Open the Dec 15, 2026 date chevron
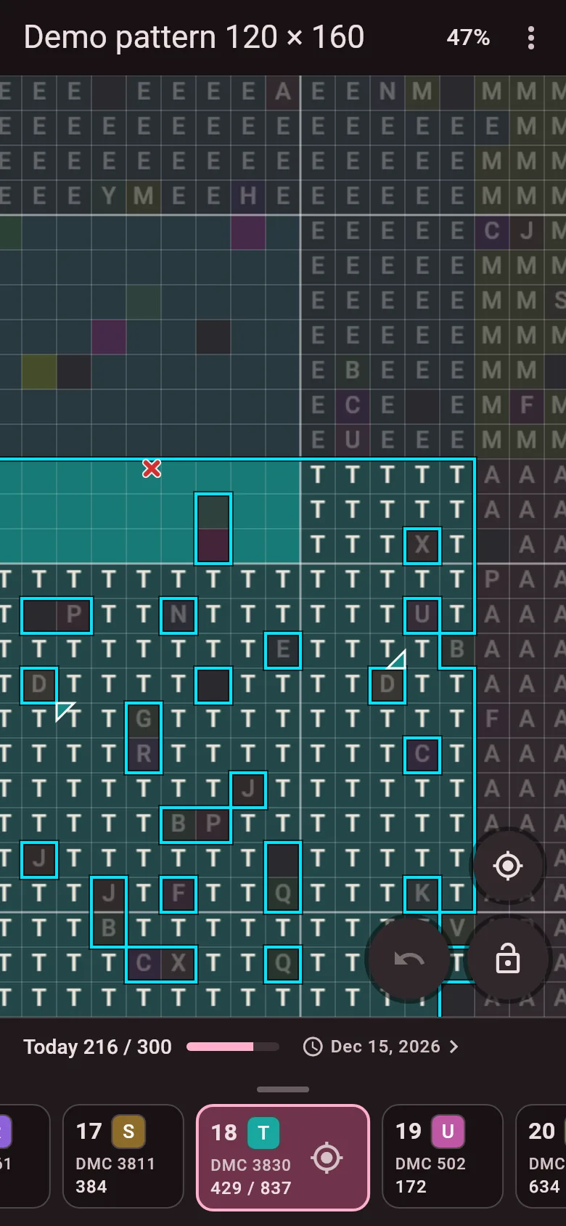Viewport: 566px width, 1226px height. (454, 1047)
